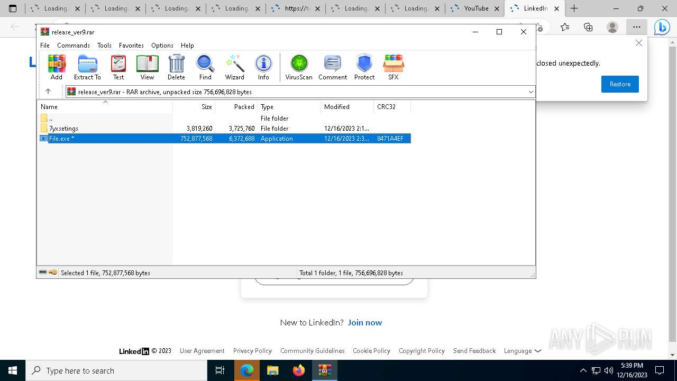The width and height of the screenshot is (677, 381).
Task: Sort by Modified column header
Action: [x=347, y=107]
